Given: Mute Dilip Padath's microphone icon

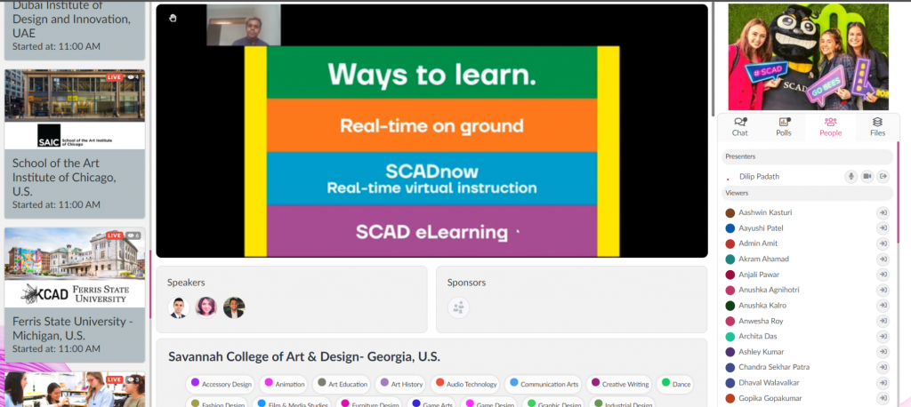Looking at the screenshot, I should click(x=851, y=176).
